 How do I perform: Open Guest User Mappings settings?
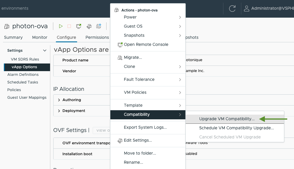[x=27, y=98]
